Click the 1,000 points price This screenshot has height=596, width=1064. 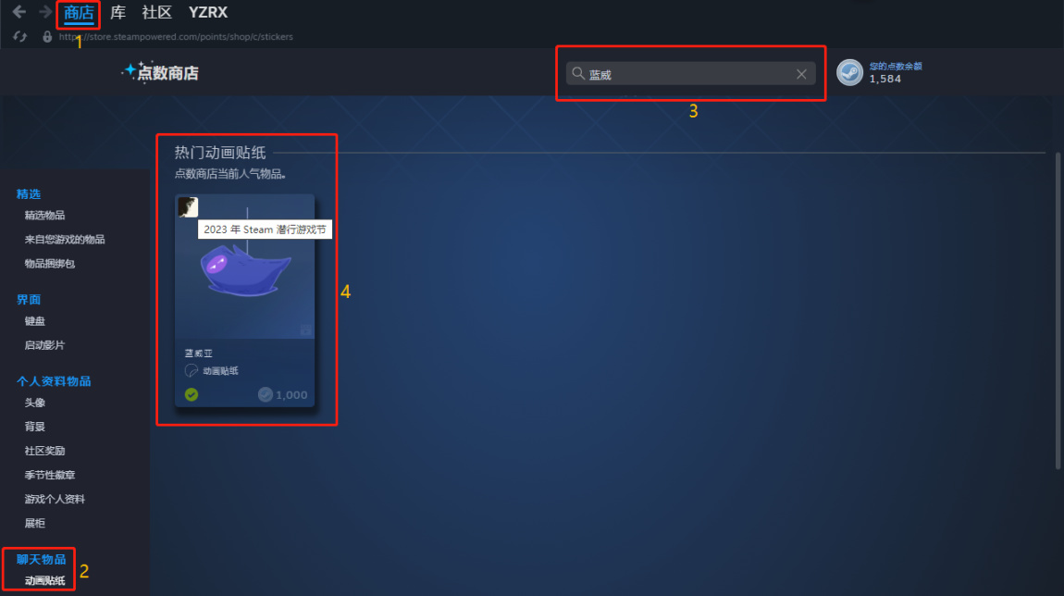(x=291, y=395)
